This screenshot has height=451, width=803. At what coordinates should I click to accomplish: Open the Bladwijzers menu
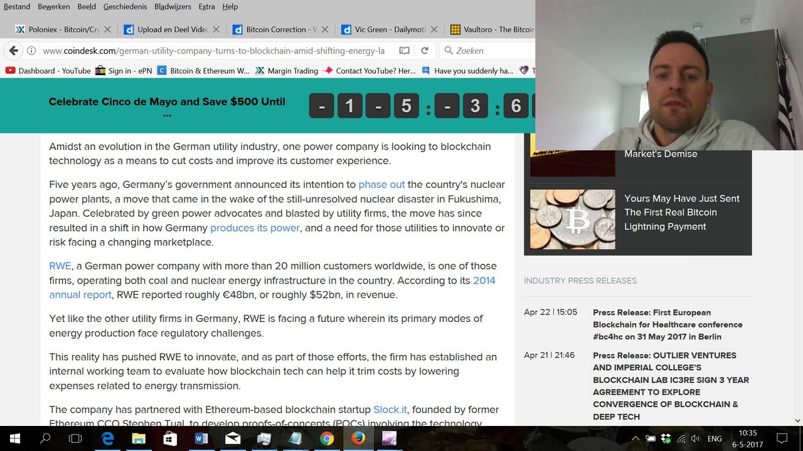click(173, 7)
